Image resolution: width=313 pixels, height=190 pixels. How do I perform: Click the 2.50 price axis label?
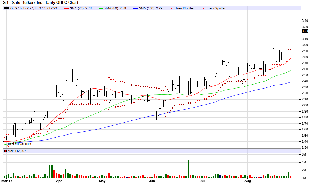click(x=305, y=75)
